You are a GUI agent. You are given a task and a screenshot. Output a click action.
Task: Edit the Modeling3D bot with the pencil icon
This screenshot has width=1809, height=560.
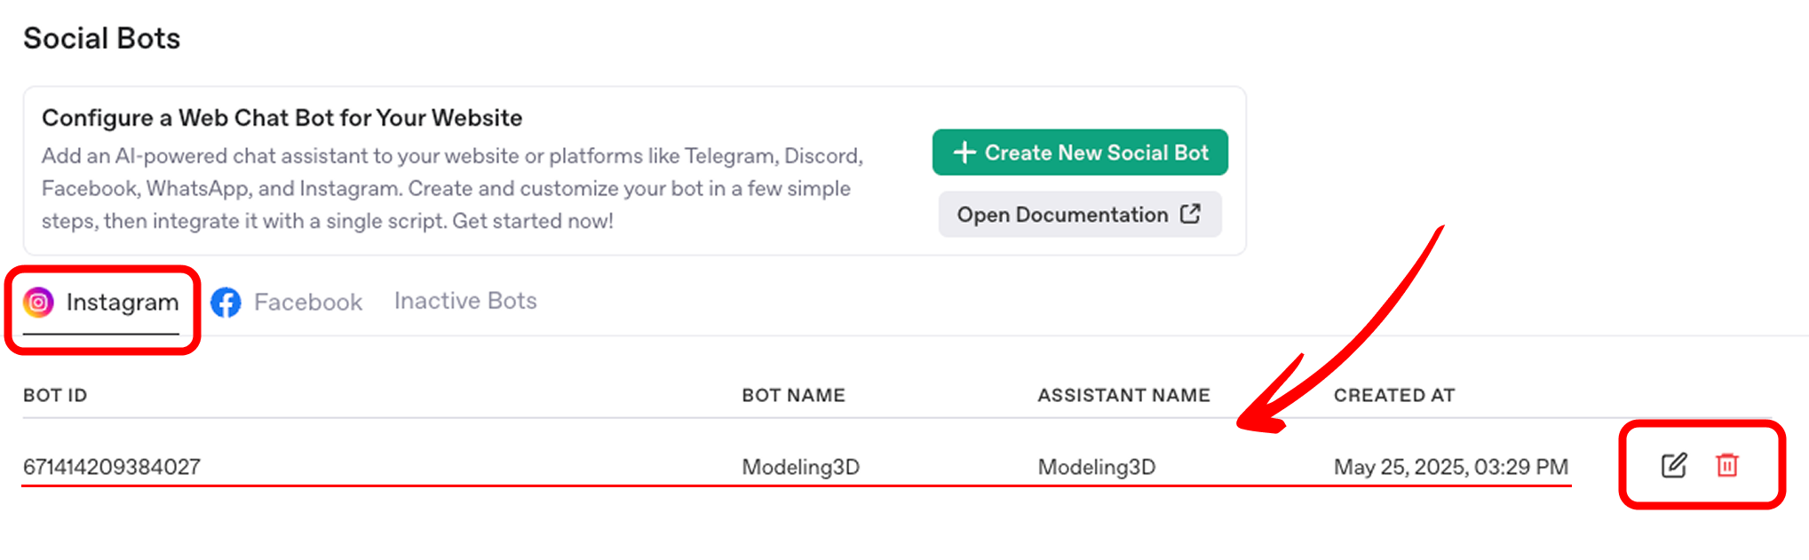1674,465
